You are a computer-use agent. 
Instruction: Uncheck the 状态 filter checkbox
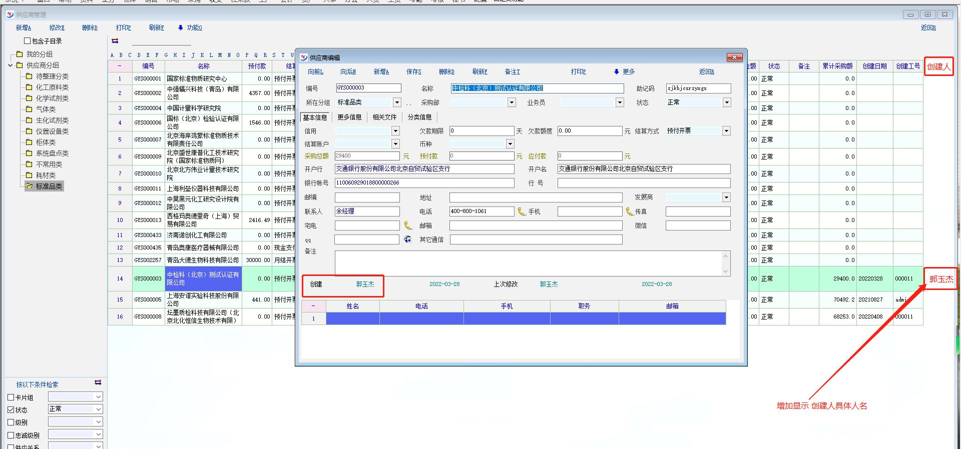[11, 409]
